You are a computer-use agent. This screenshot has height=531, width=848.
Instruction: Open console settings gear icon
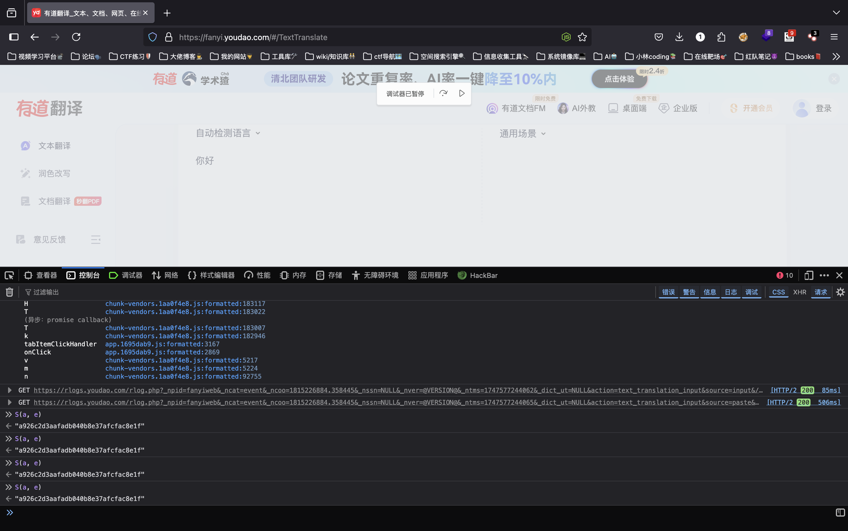(840, 292)
